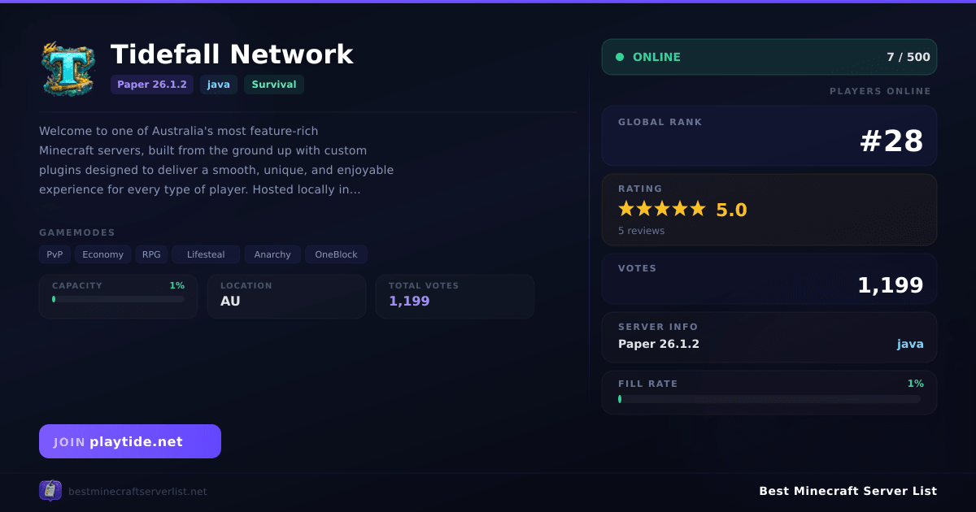Click the 1% value in Fill Rate card
This screenshot has height=512, width=976.
click(x=916, y=384)
